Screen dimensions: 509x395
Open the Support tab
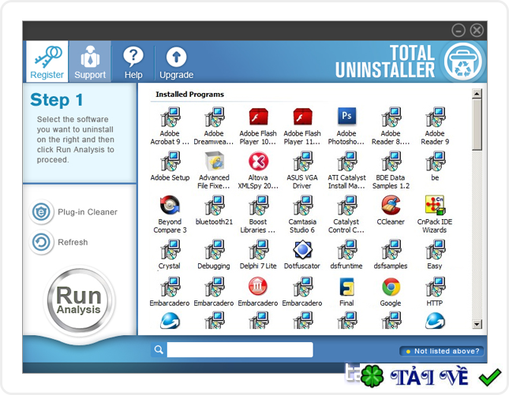coord(90,61)
